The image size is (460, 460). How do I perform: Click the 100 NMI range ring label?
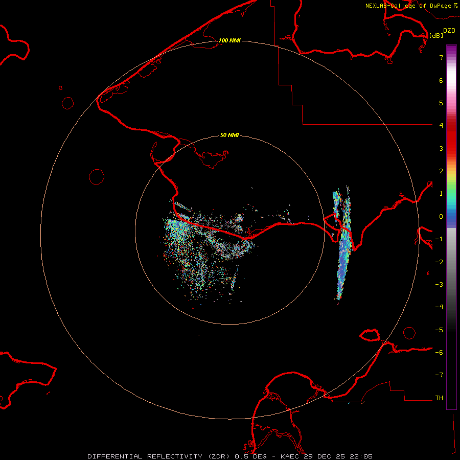[x=229, y=40]
